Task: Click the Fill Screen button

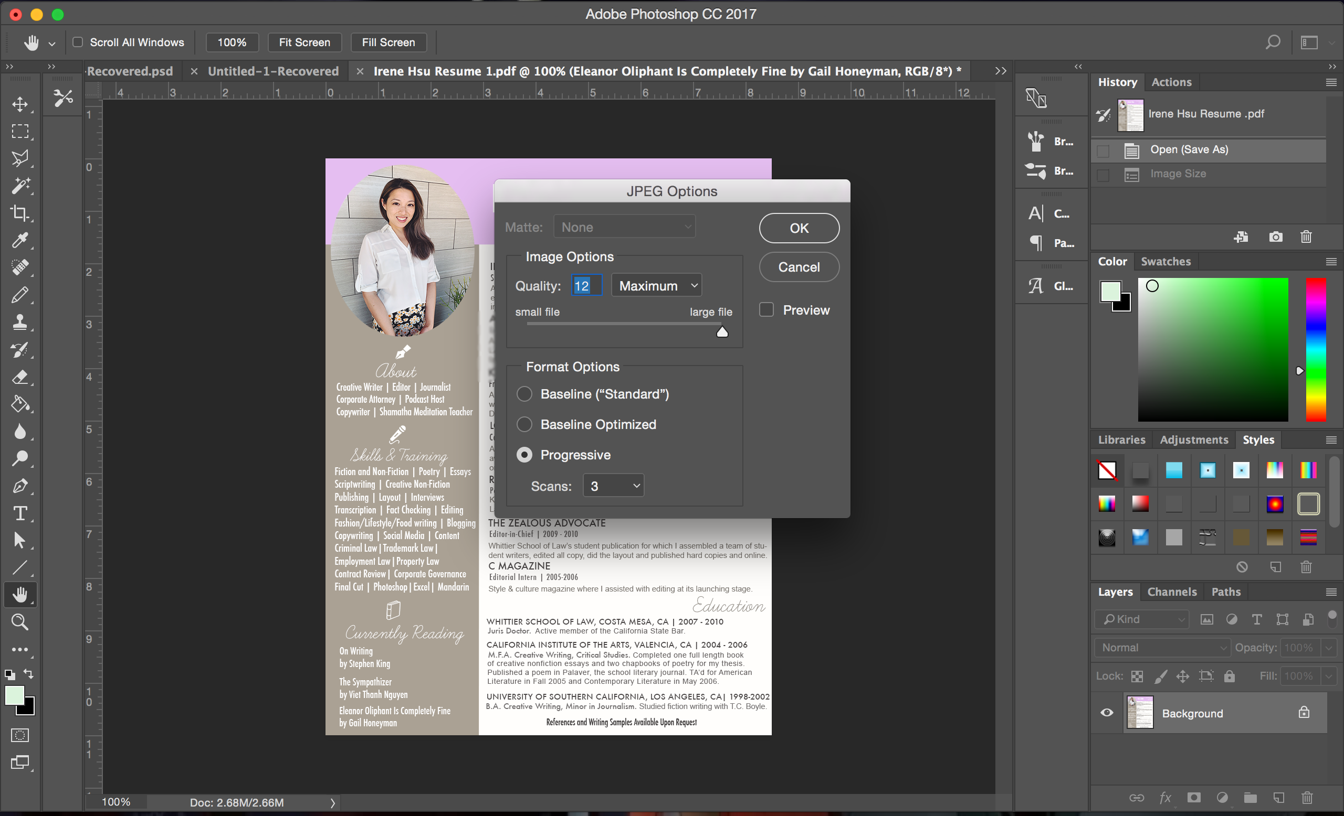Action: point(388,42)
